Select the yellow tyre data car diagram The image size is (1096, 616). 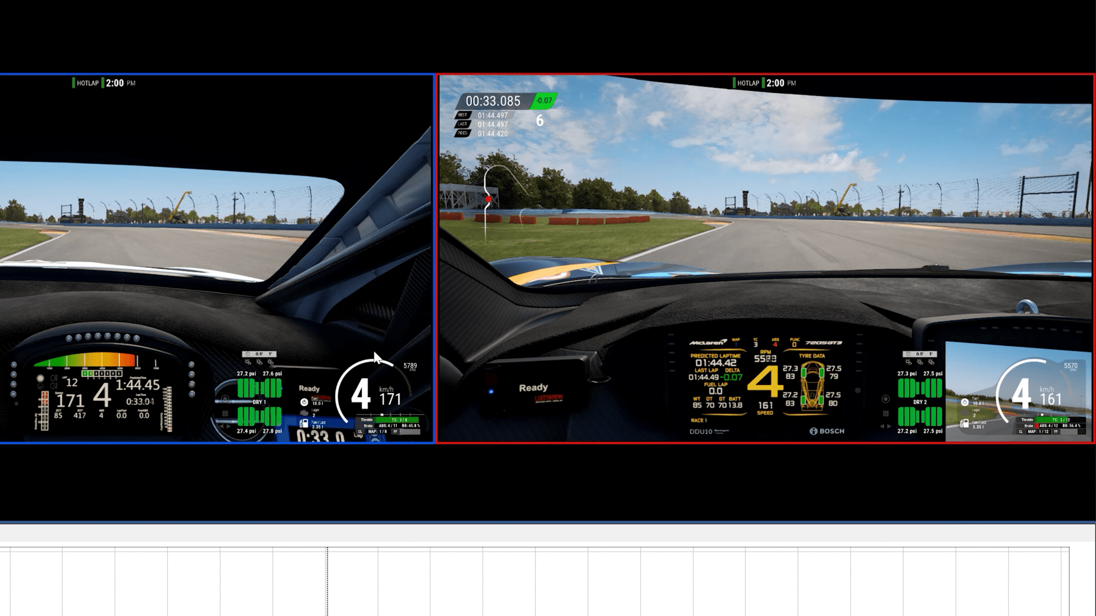813,386
